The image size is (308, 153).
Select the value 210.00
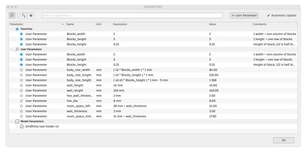pyautogui.click(x=214, y=75)
